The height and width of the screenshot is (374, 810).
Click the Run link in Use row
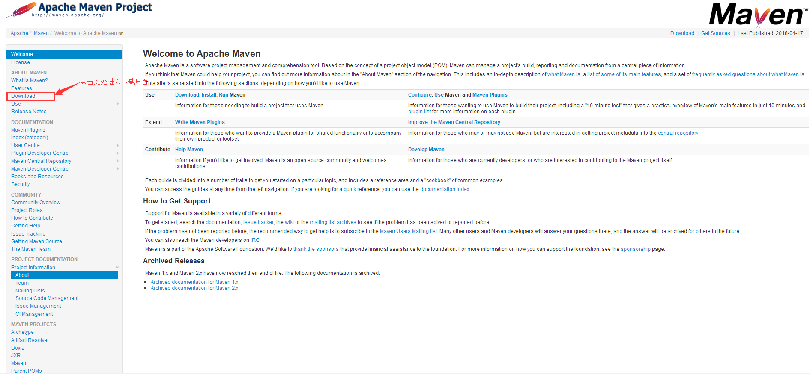click(224, 95)
